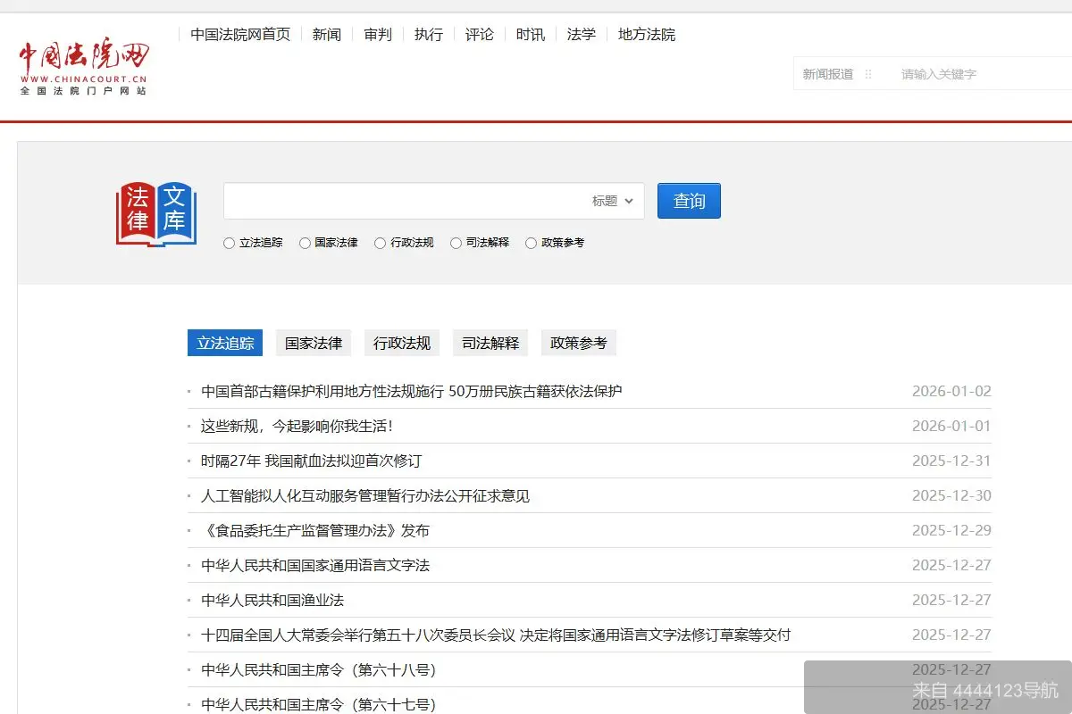Open the 人工智能拟人化互动服务 draft article
The width and height of the screenshot is (1072, 714).
coord(366,495)
